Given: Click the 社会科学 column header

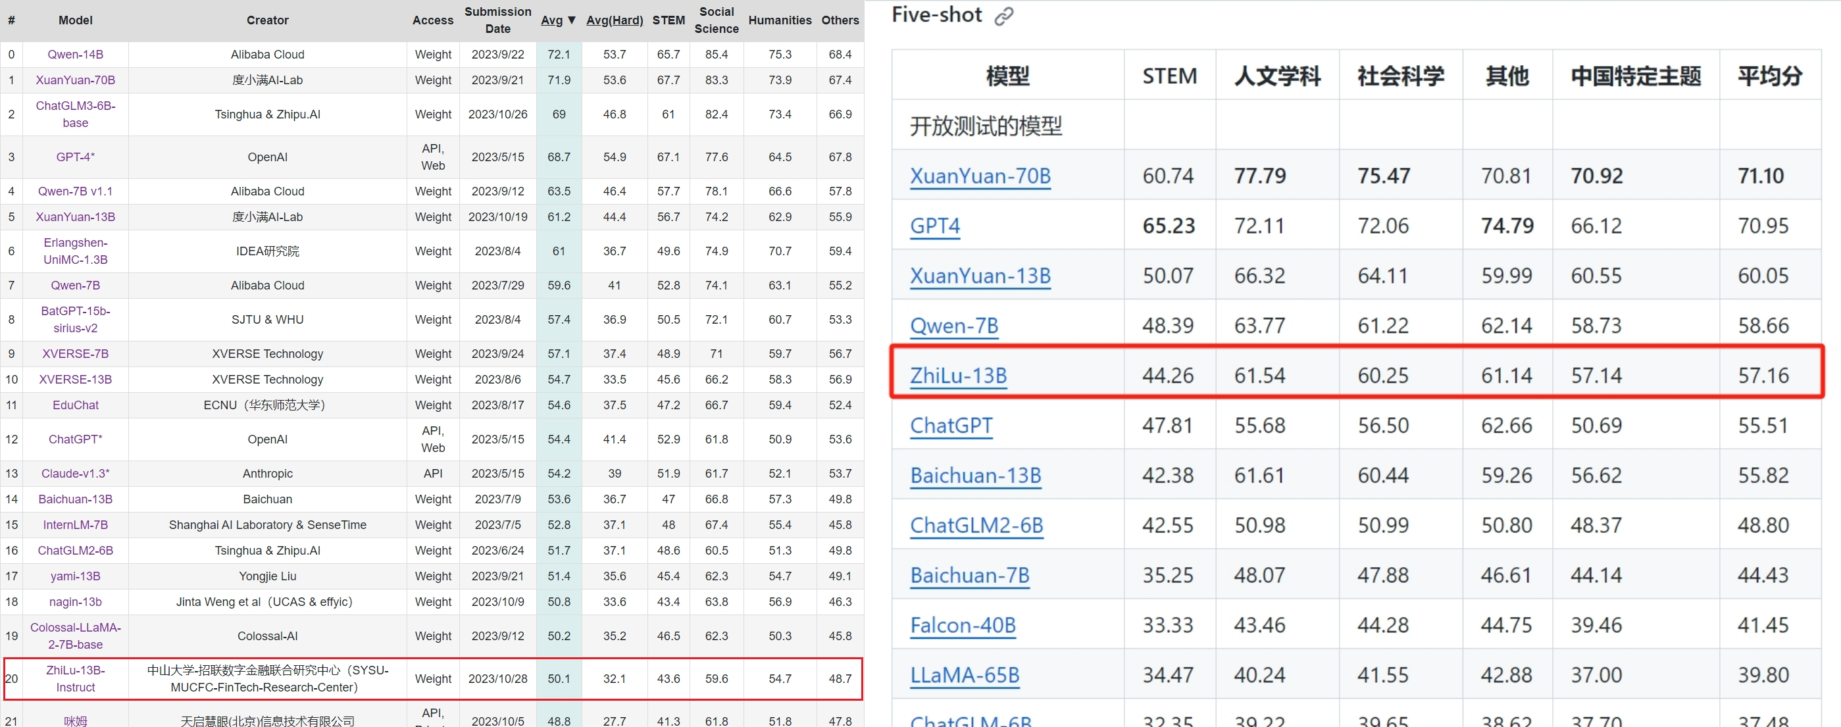Looking at the screenshot, I should pos(1401,76).
